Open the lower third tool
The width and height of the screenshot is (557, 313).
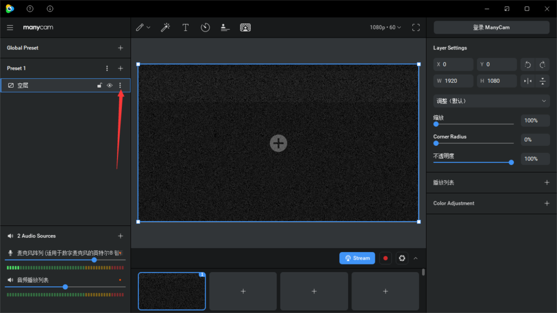pyautogui.click(x=225, y=27)
